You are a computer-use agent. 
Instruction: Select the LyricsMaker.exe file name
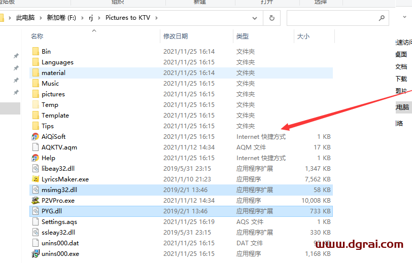tap(65, 179)
